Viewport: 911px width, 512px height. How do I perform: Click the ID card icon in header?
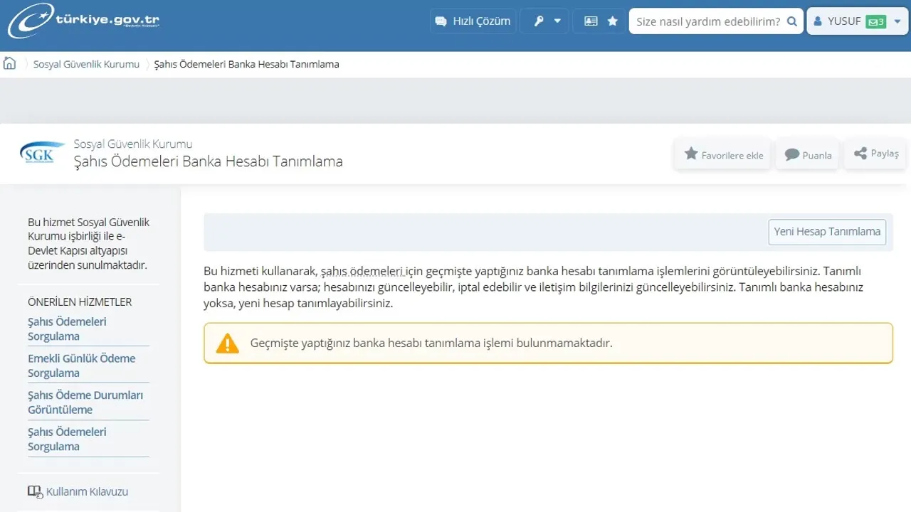click(591, 21)
